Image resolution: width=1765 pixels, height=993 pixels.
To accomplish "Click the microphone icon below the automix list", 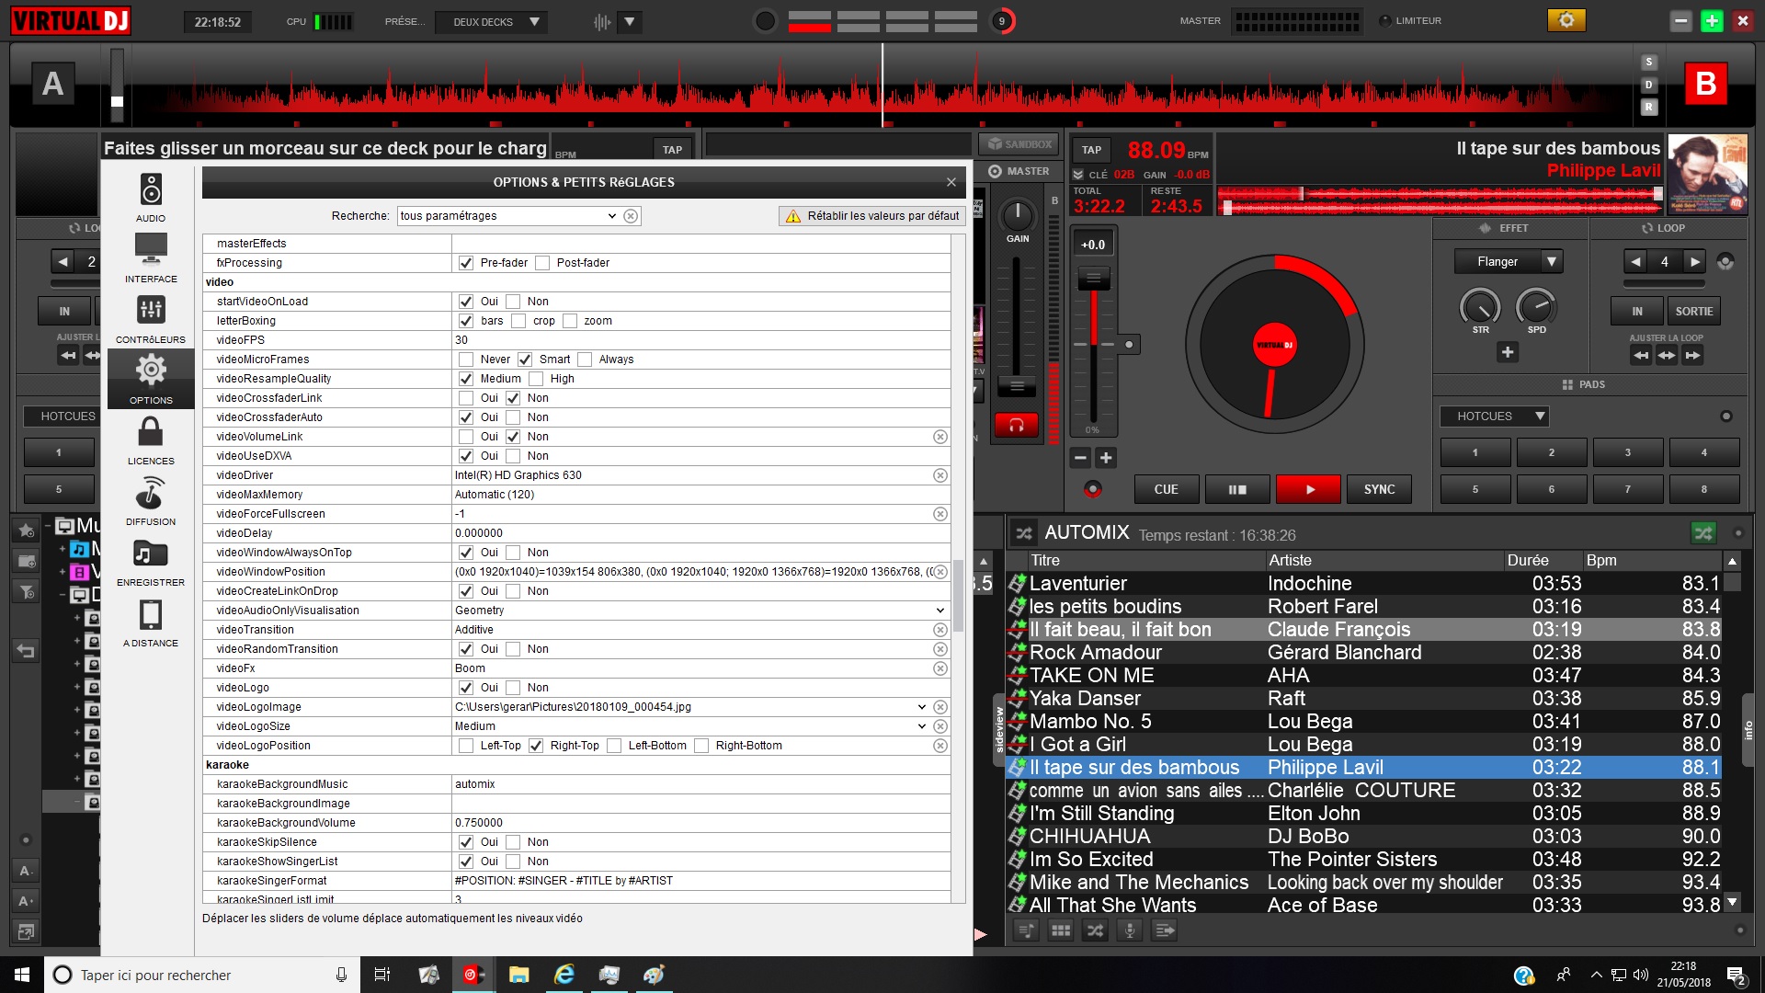I will click(1130, 930).
